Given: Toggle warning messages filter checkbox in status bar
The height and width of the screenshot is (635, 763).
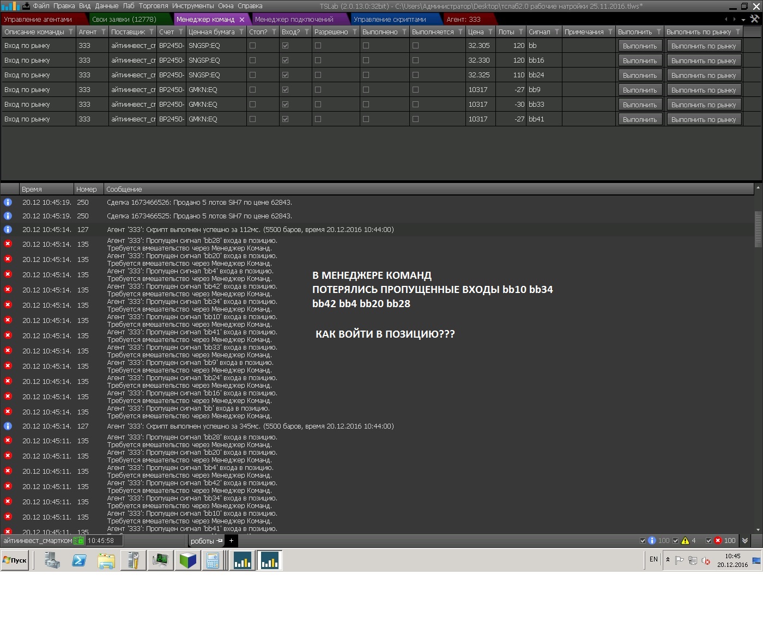Looking at the screenshot, I should click(x=676, y=541).
